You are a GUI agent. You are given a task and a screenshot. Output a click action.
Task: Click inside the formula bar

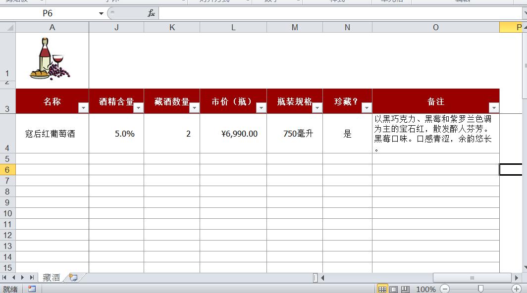(297, 12)
